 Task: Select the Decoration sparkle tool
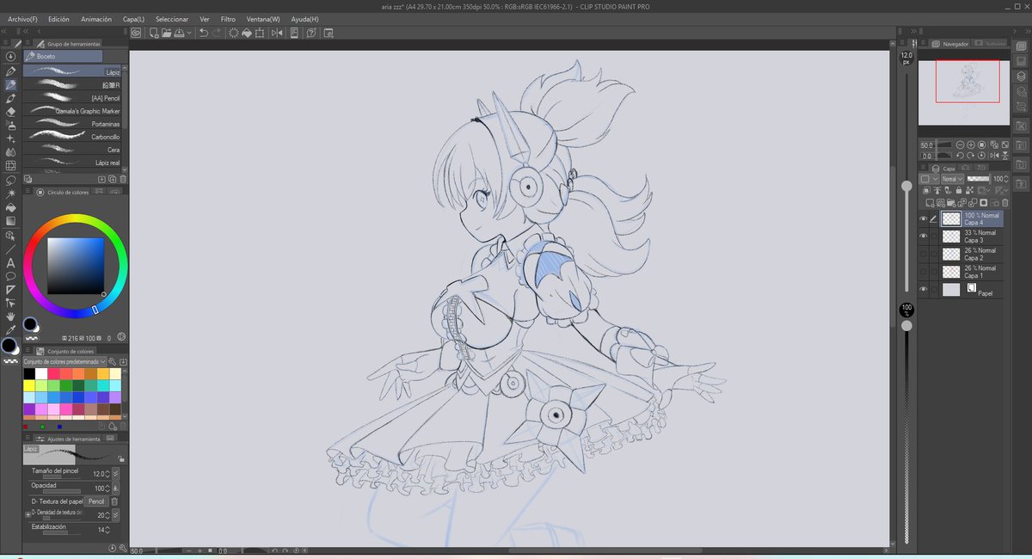point(10,138)
